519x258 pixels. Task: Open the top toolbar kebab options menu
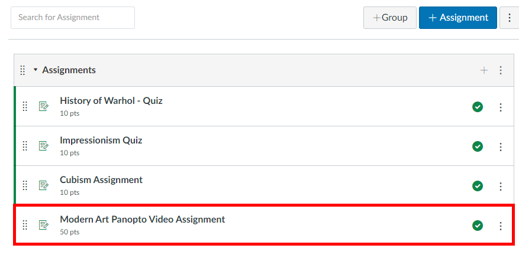pos(510,18)
